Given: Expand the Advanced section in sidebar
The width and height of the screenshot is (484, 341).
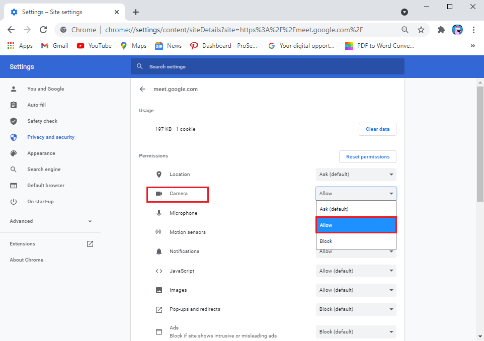Looking at the screenshot, I should click(50, 221).
